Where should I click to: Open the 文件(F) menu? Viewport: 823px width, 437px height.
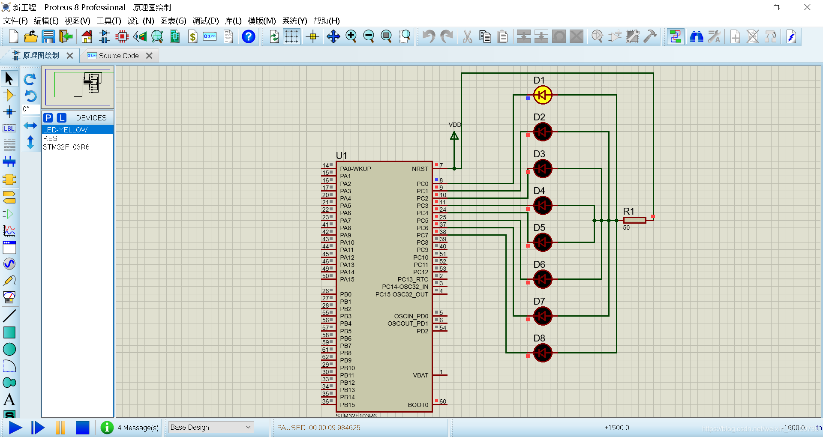[15, 21]
